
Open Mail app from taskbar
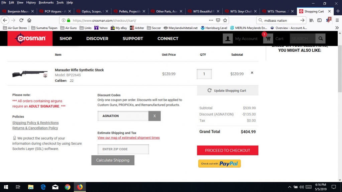tap(55, 187)
